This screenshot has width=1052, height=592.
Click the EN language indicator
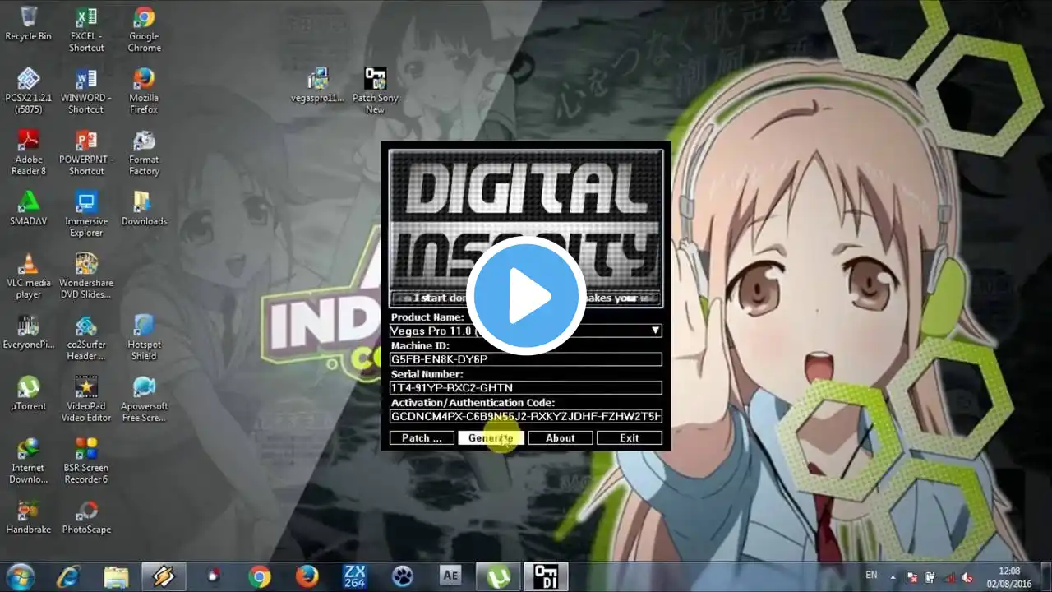872,576
